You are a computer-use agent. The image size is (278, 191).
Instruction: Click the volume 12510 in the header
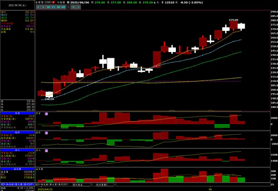click(x=170, y=3)
